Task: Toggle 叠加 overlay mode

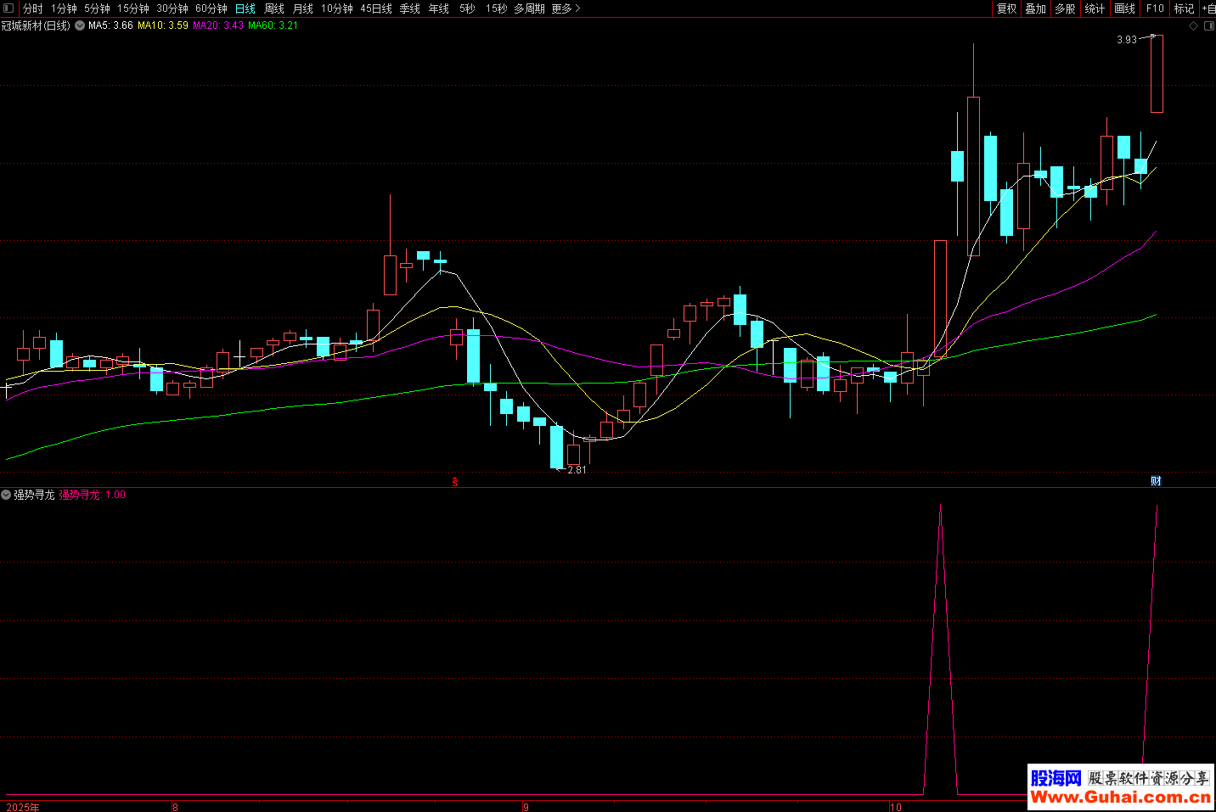Action: click(1035, 8)
